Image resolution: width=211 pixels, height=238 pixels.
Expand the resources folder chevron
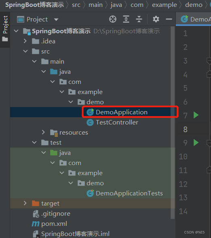click(x=43, y=132)
